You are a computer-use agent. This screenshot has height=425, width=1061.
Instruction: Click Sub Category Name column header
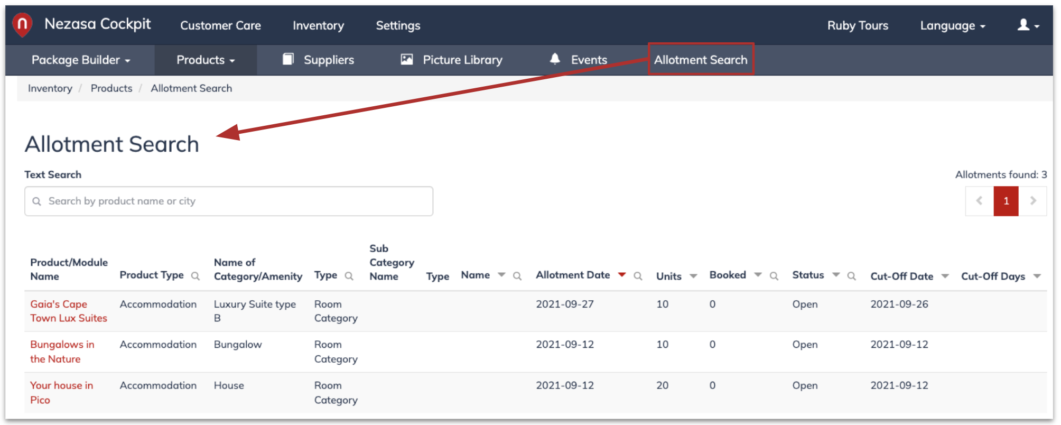[392, 262]
